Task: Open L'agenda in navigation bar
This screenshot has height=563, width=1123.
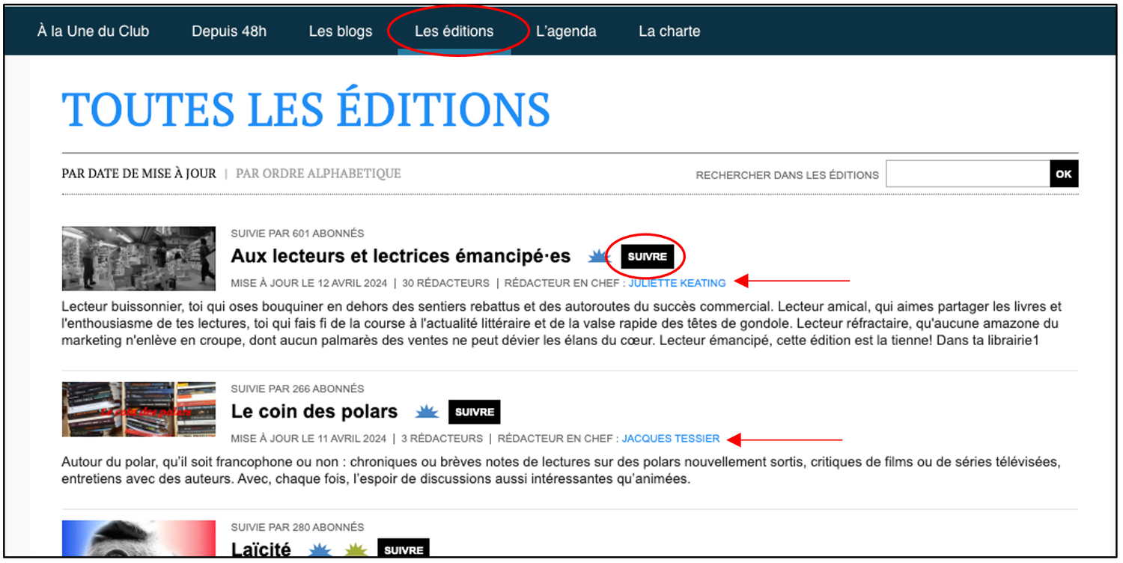Action: coord(566,31)
